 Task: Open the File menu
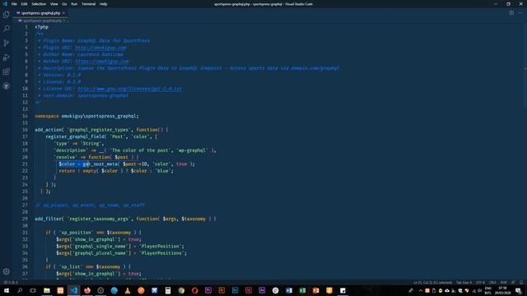14,4
